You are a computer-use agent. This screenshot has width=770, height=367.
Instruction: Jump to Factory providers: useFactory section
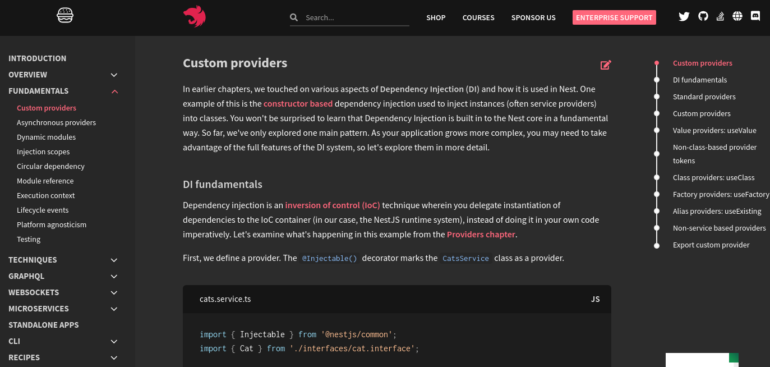[x=721, y=194]
